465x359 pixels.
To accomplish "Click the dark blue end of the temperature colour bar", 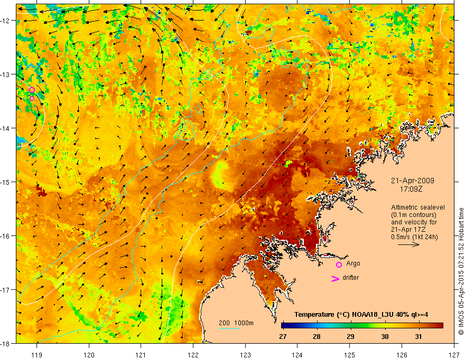I will (x=284, y=326).
